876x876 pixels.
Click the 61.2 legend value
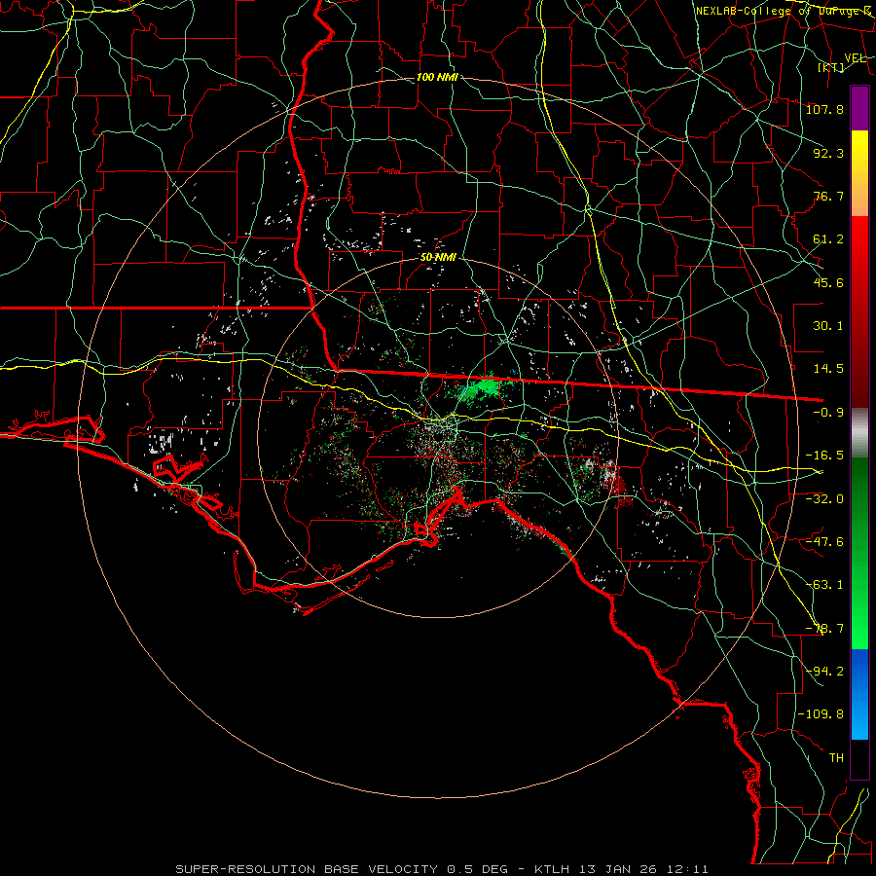[828, 239]
